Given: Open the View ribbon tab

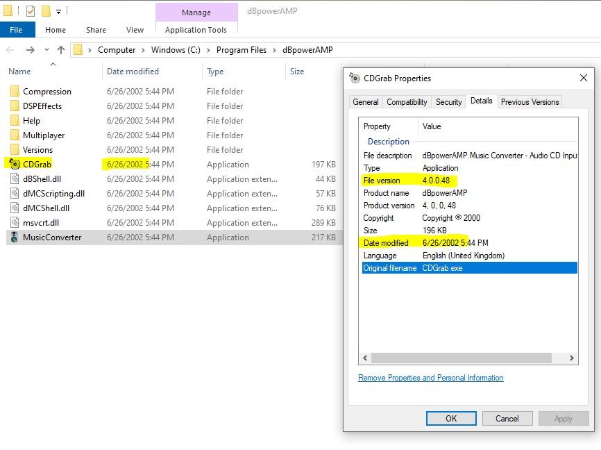Looking at the screenshot, I should point(135,29).
